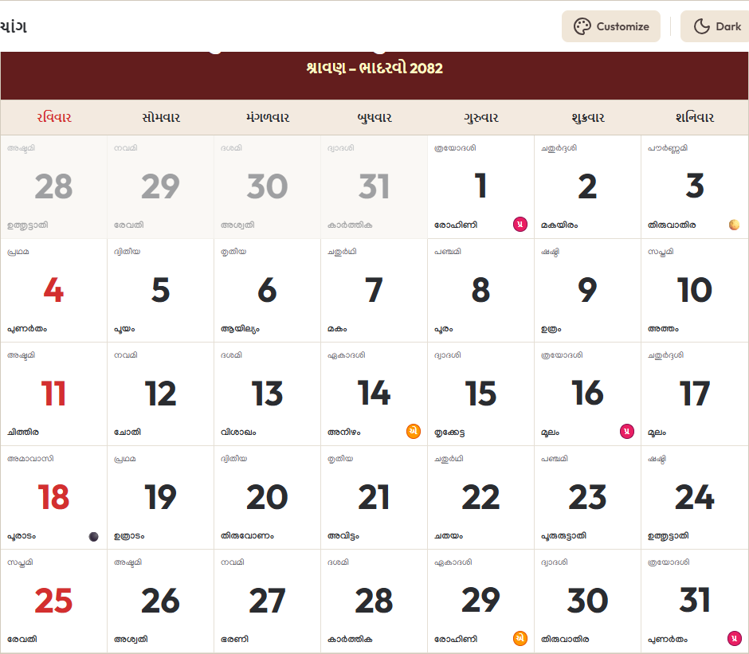Select date 6
Screen dimensions: 749x654
[x=268, y=291]
